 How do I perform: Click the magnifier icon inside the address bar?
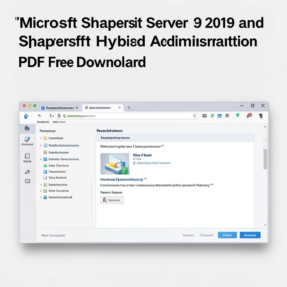pos(195,116)
